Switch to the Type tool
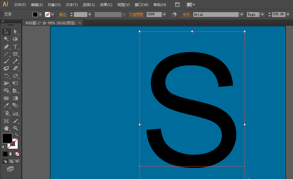This screenshot has width=293, height=179. tap(15, 47)
